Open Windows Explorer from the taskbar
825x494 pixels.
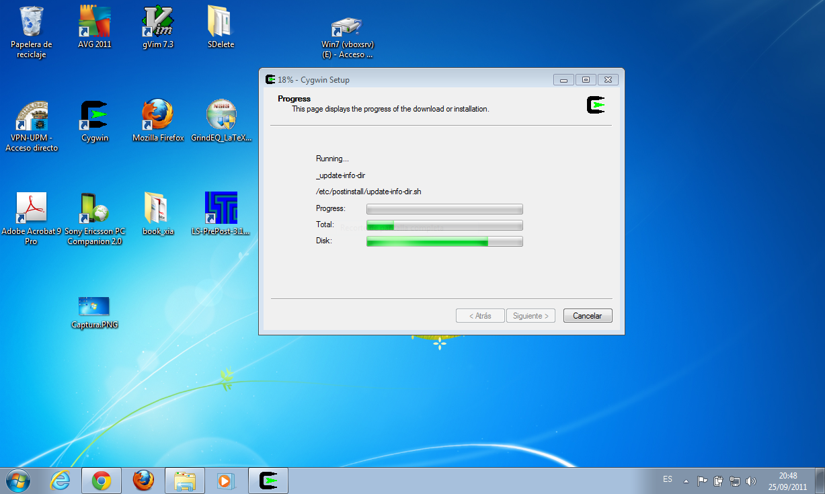(x=184, y=481)
